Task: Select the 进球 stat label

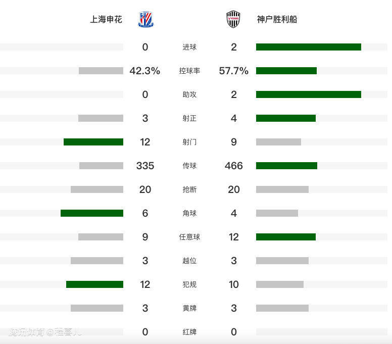Action: coord(189,47)
